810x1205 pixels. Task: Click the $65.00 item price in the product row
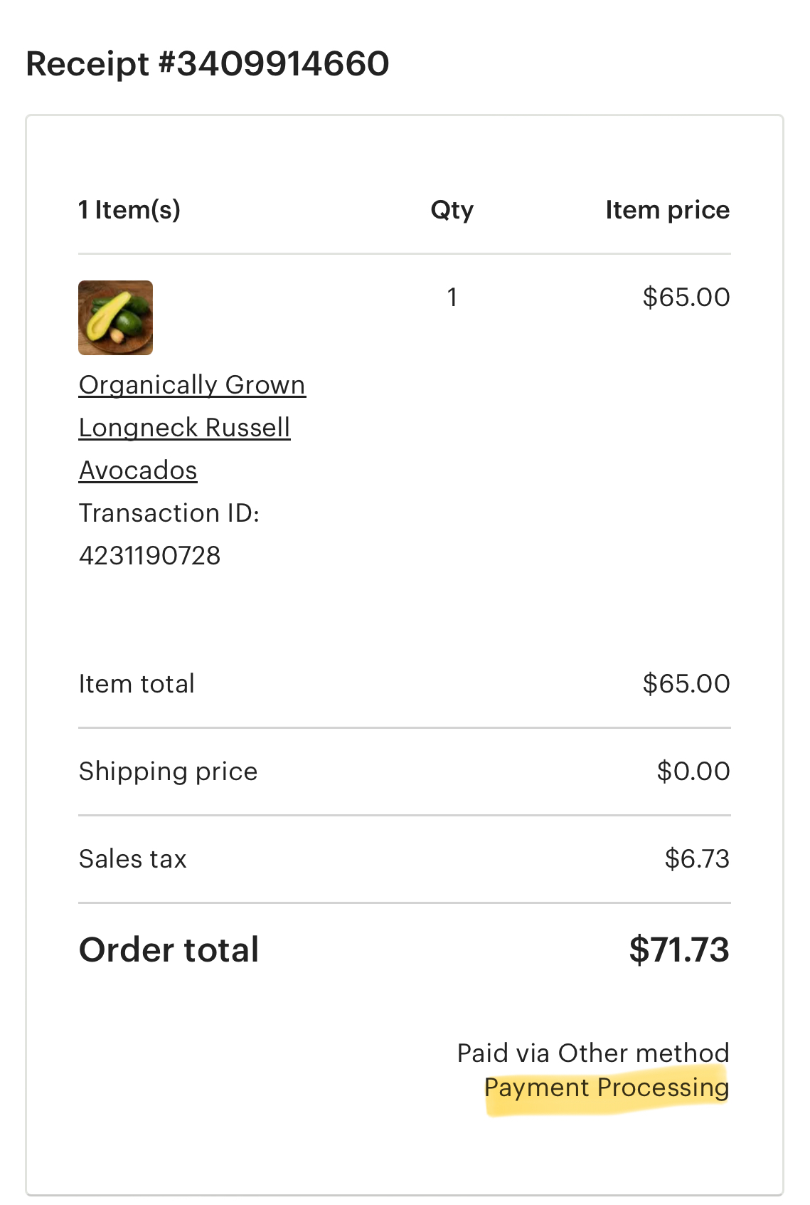(686, 297)
